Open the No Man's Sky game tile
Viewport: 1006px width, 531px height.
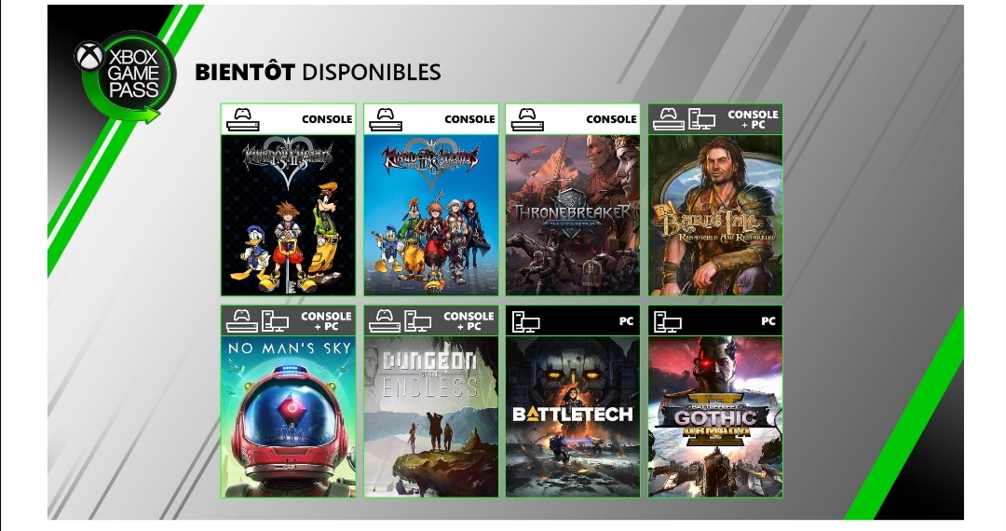(x=288, y=416)
